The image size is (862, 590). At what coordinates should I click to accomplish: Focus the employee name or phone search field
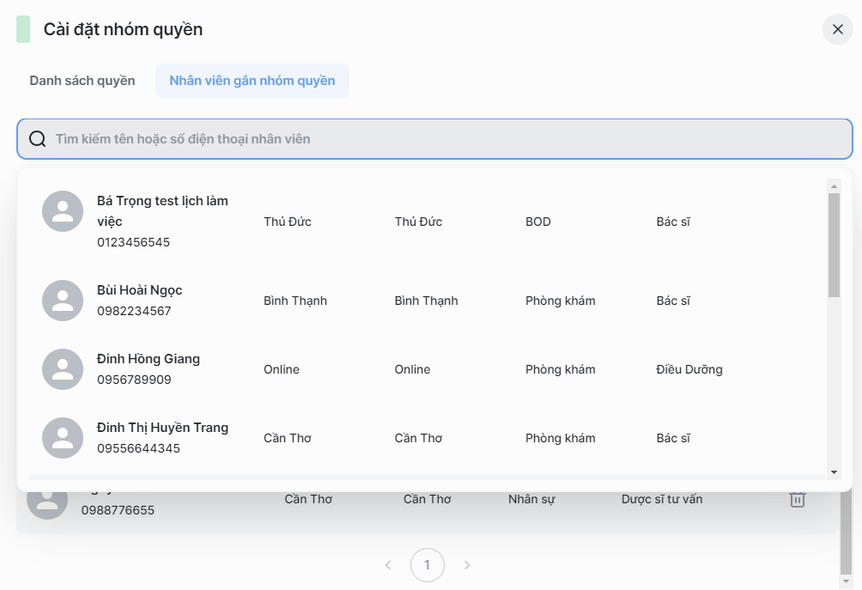click(446, 139)
